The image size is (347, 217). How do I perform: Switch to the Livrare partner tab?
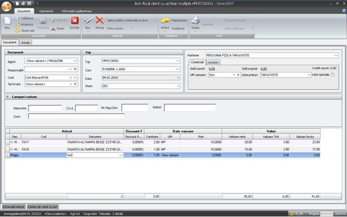213,62
